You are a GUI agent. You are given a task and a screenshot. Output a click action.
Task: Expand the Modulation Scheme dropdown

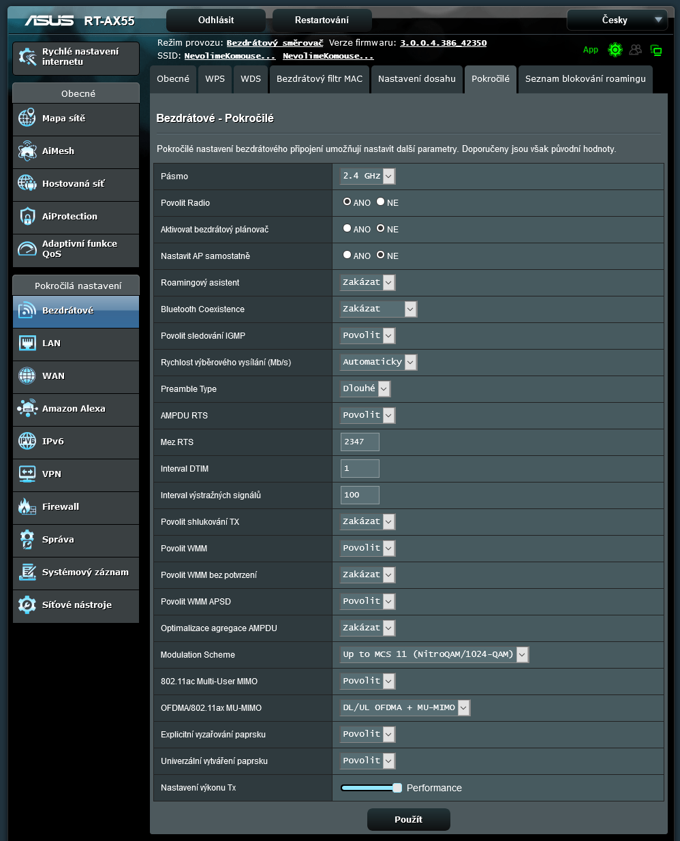pyautogui.click(x=434, y=654)
